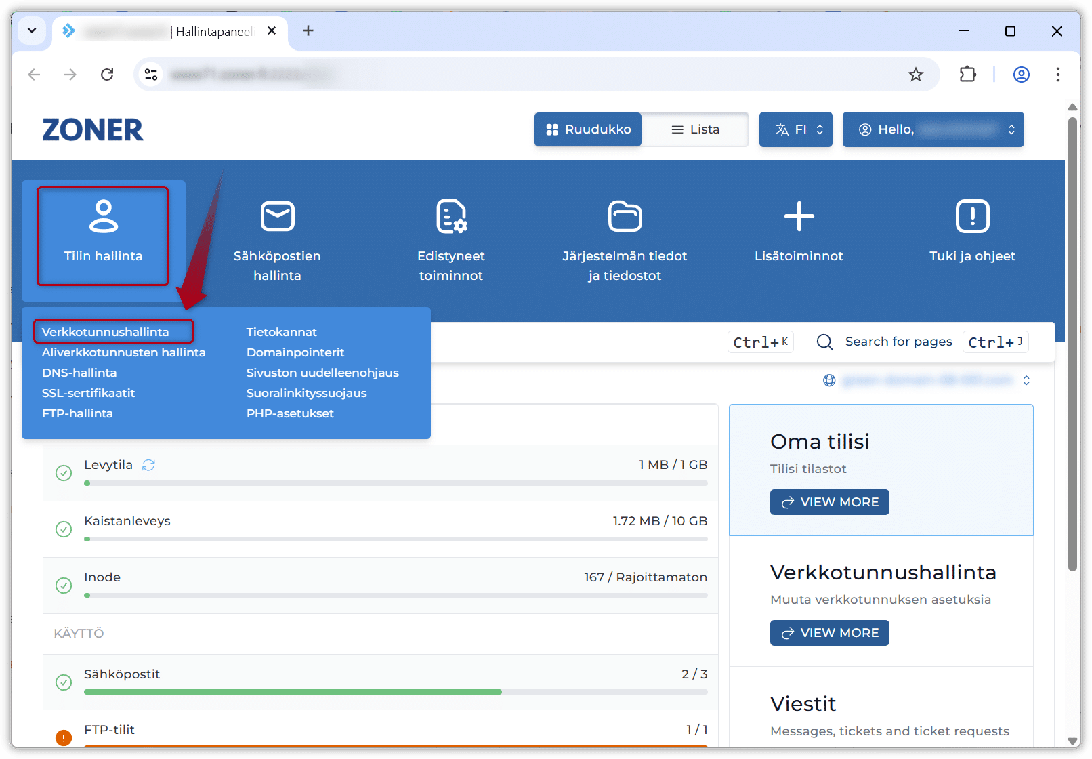Open Järjestelmän tiedot ja tiedostot folder icon
The image size is (1092, 759).
(x=625, y=217)
